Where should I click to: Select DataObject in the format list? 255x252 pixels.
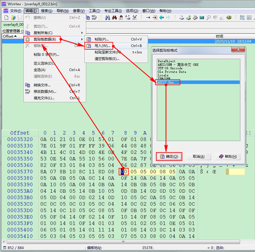coord(198,61)
